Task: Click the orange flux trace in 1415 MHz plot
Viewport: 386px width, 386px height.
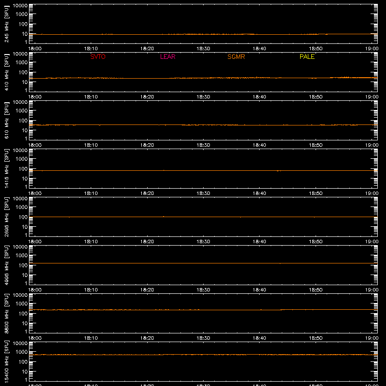Action: coord(203,170)
